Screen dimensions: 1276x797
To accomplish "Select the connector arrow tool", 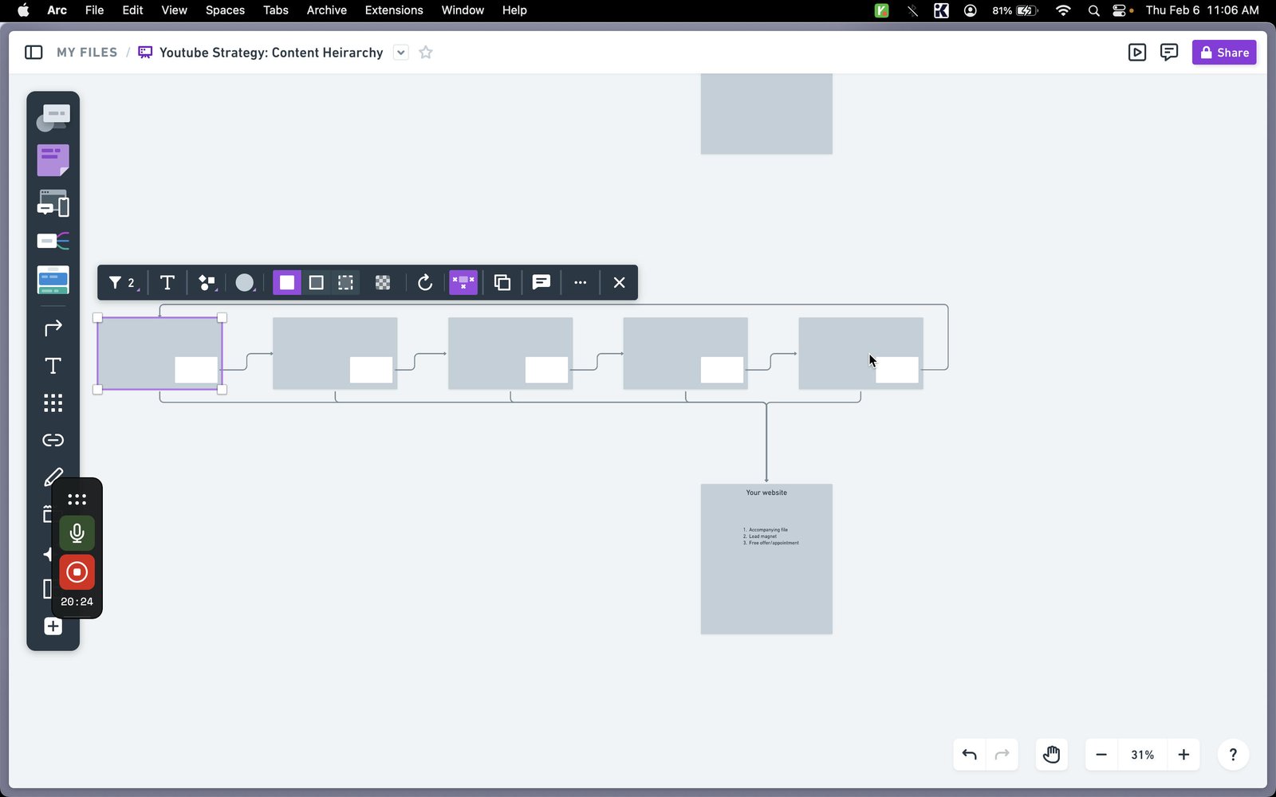I will (53, 328).
